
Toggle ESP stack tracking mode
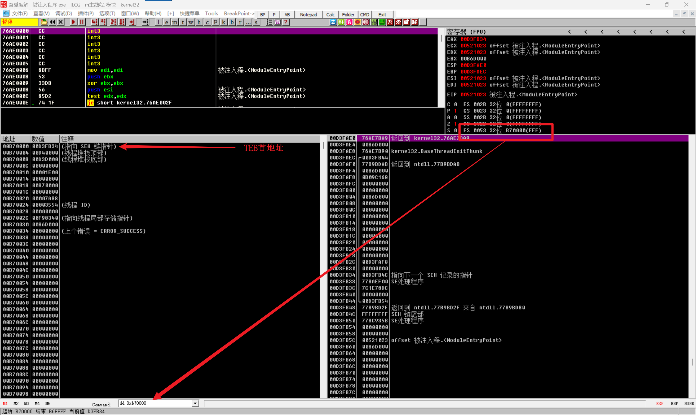[659, 404]
